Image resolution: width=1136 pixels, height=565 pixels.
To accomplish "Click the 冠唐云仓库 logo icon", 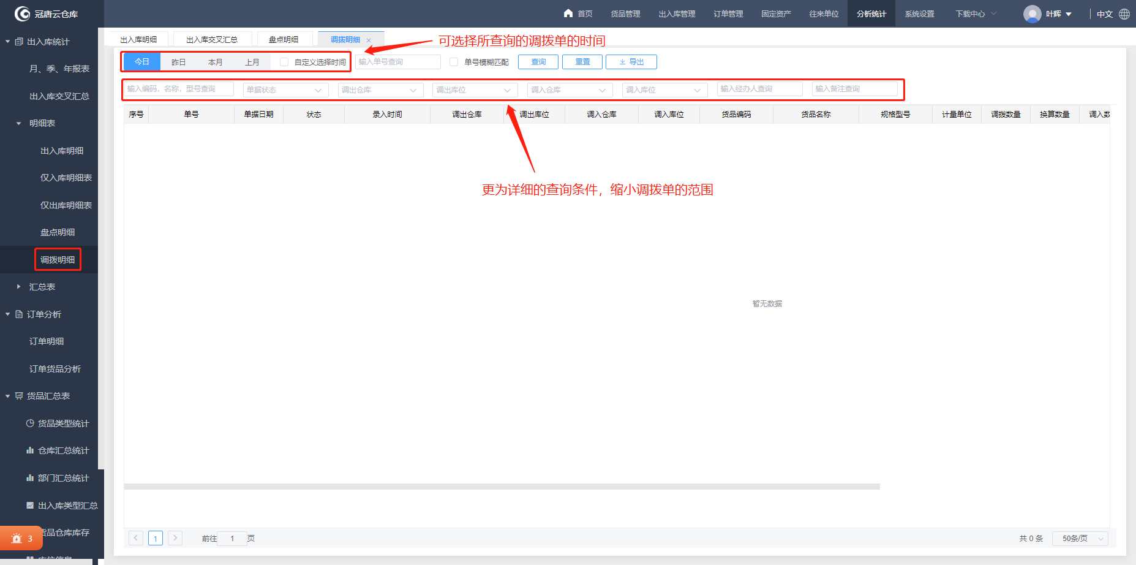I will click(22, 13).
